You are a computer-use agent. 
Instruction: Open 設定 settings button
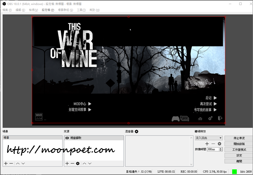(x=239, y=155)
